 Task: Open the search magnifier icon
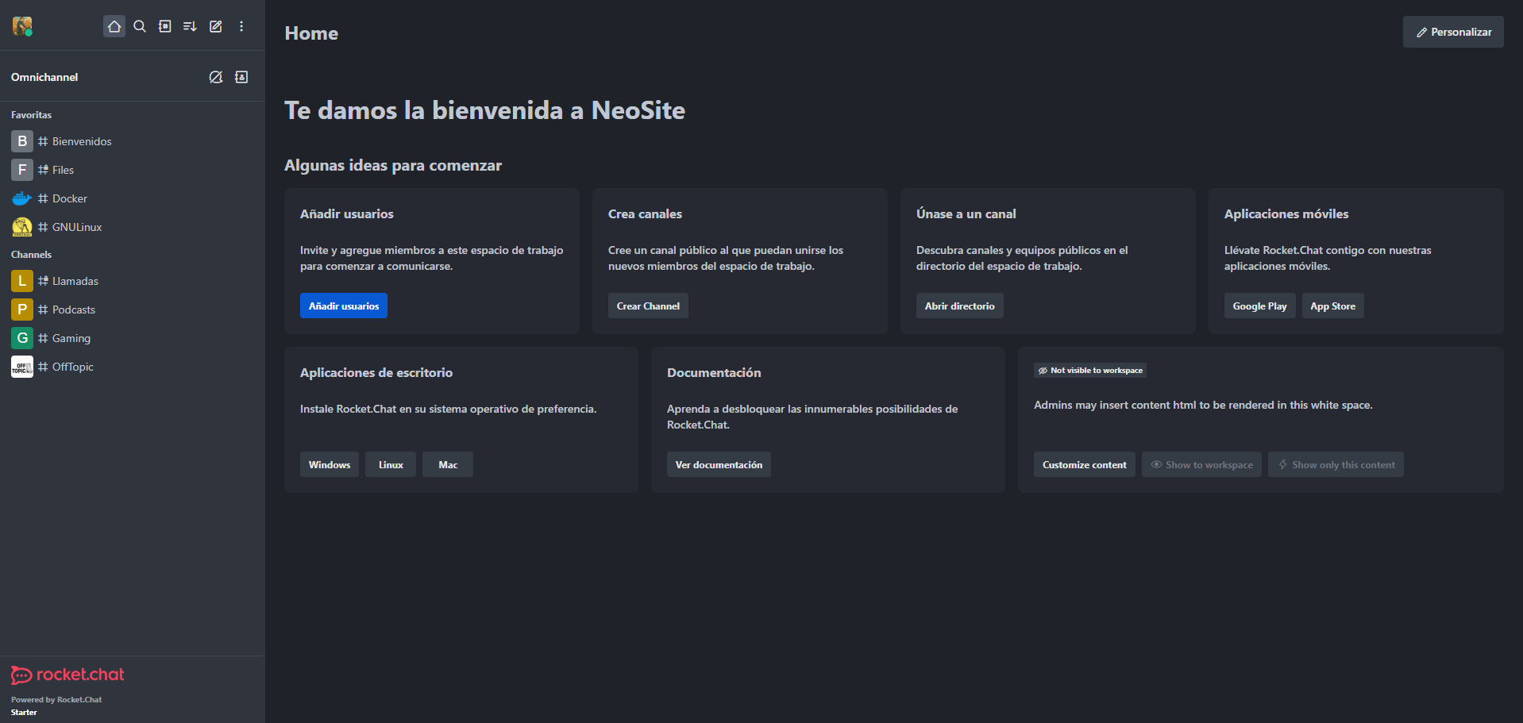[140, 26]
